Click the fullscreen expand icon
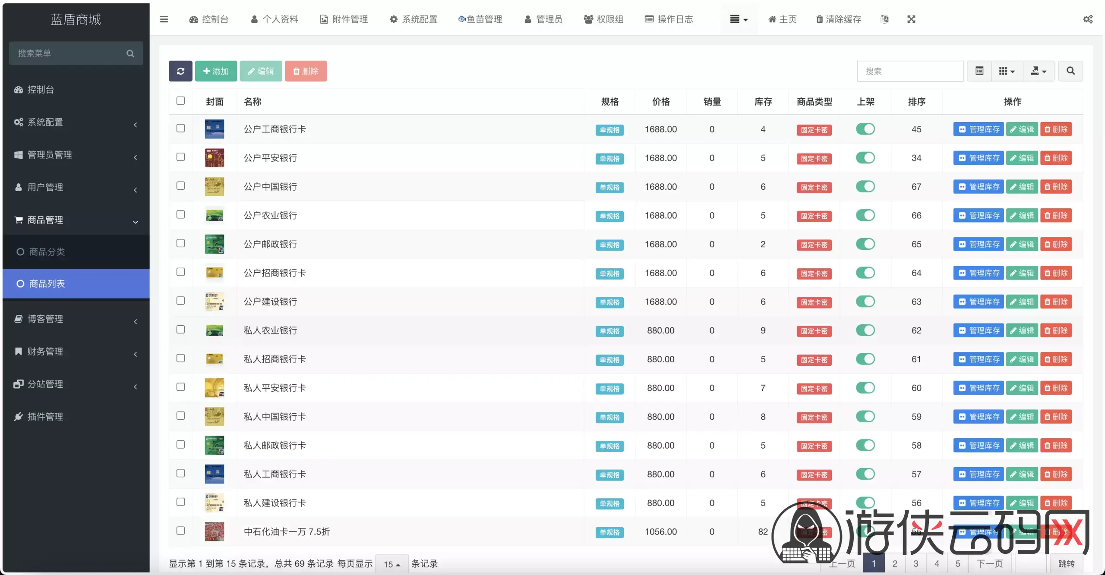Screen dimensions: 1105x575 tap(911, 19)
